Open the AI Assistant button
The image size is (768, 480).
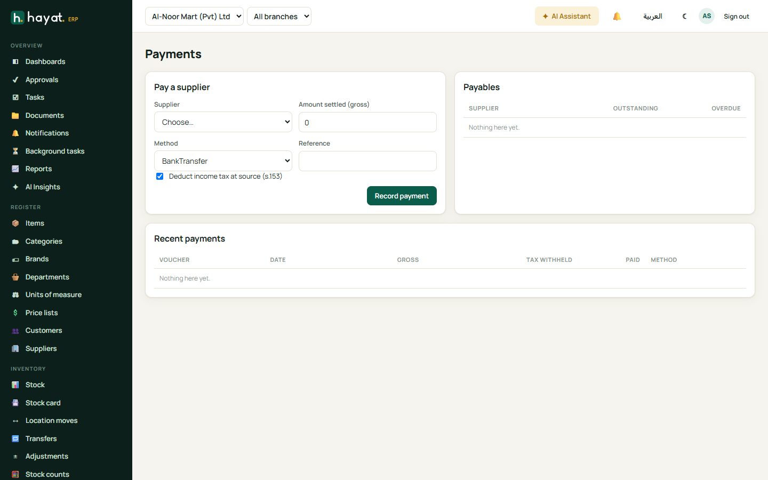click(x=566, y=16)
